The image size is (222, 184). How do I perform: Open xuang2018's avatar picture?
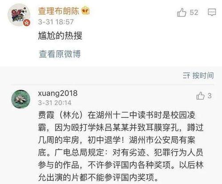click(x=21, y=99)
